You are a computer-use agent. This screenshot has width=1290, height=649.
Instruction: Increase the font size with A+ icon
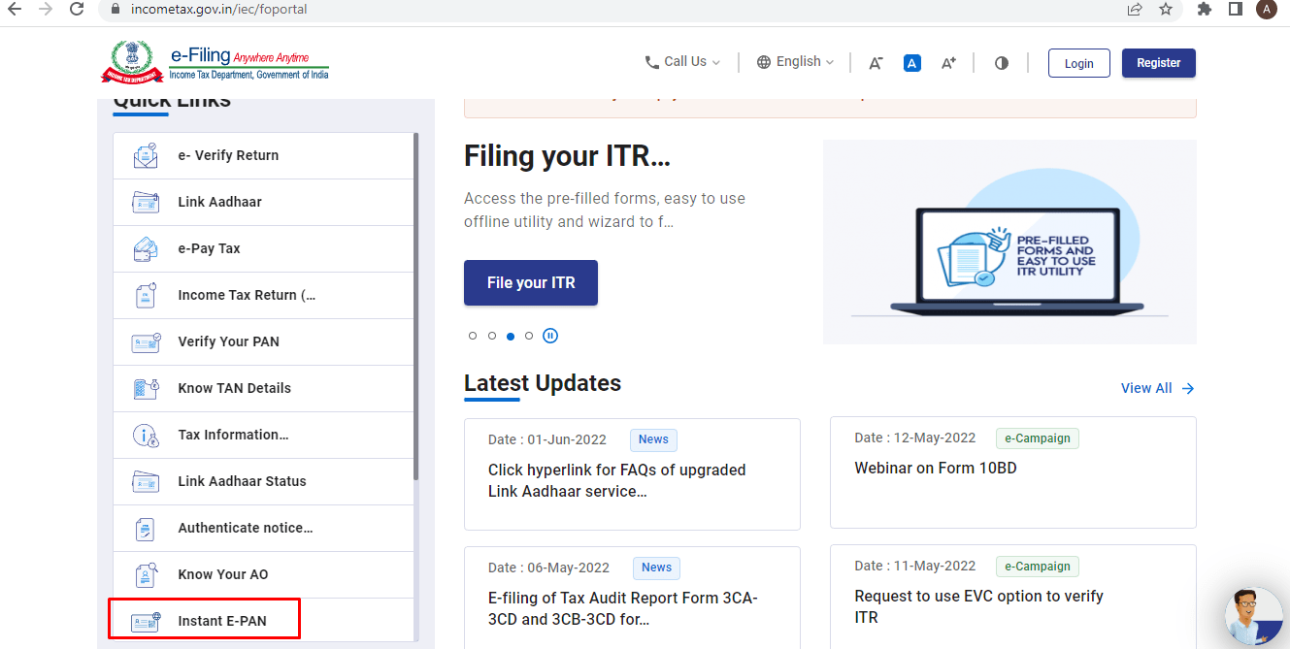click(x=948, y=63)
